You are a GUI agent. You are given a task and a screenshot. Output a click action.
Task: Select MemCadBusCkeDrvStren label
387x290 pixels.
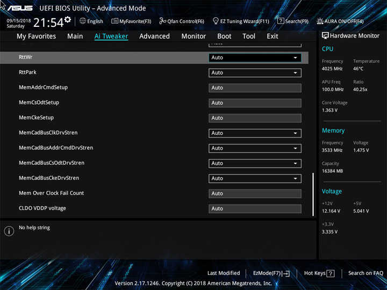[x=49, y=178]
